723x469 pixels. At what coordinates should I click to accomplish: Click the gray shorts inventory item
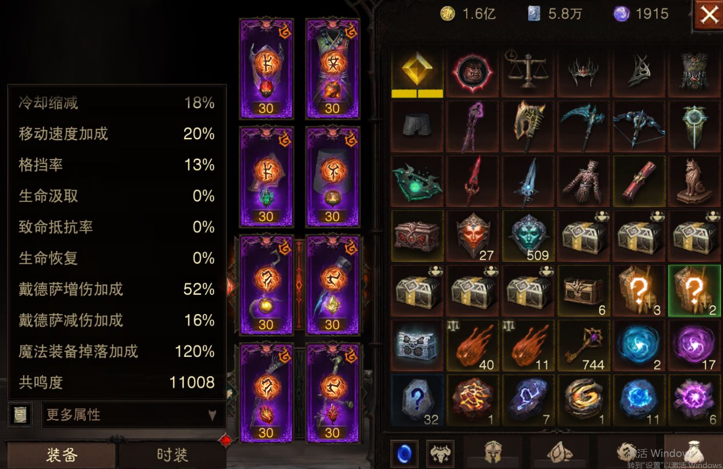coord(417,126)
